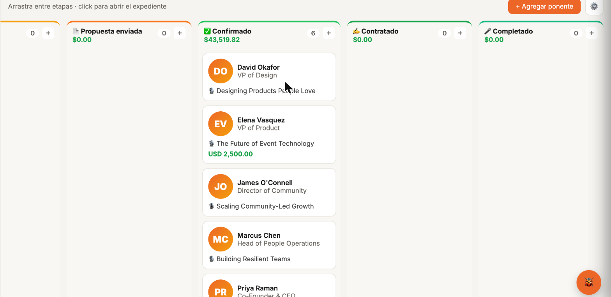Click the Contratado count badge 0
The image size is (611, 297).
pos(445,33)
